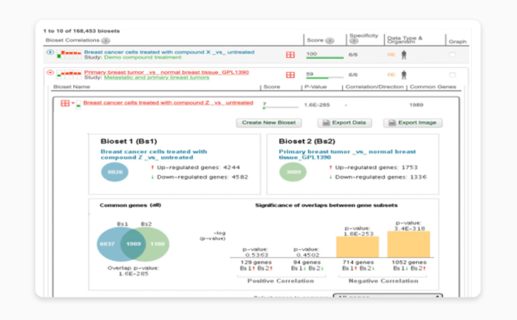Viewport: 517px width, 320px height.
Task: Click human organism icon in breast tumor row
Action: (x=404, y=74)
